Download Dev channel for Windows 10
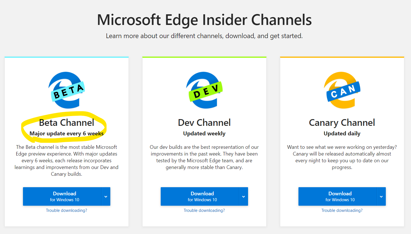 pos(200,196)
